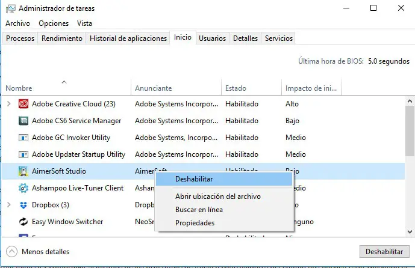Image resolution: width=415 pixels, height=268 pixels.
Task: Click the bottom-right Deshabilitar button
Action: point(384,252)
